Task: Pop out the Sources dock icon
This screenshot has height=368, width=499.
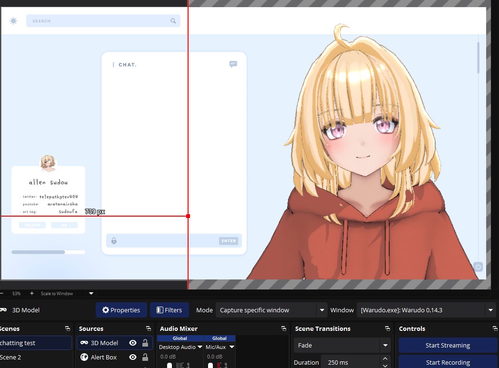Action: tap(148, 328)
